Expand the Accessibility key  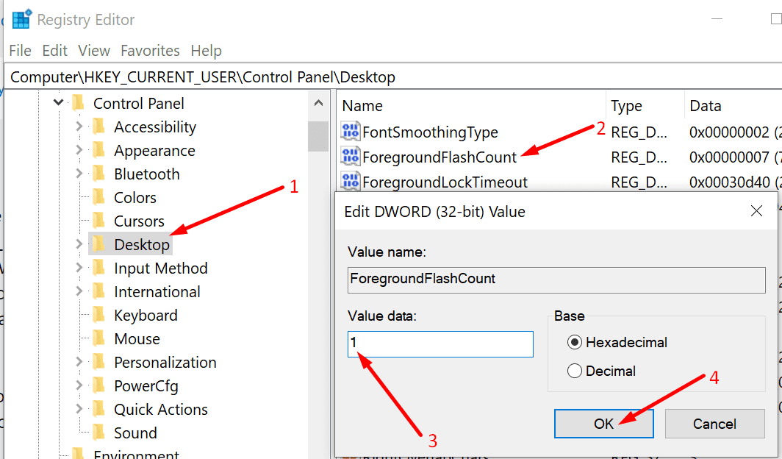click(79, 127)
